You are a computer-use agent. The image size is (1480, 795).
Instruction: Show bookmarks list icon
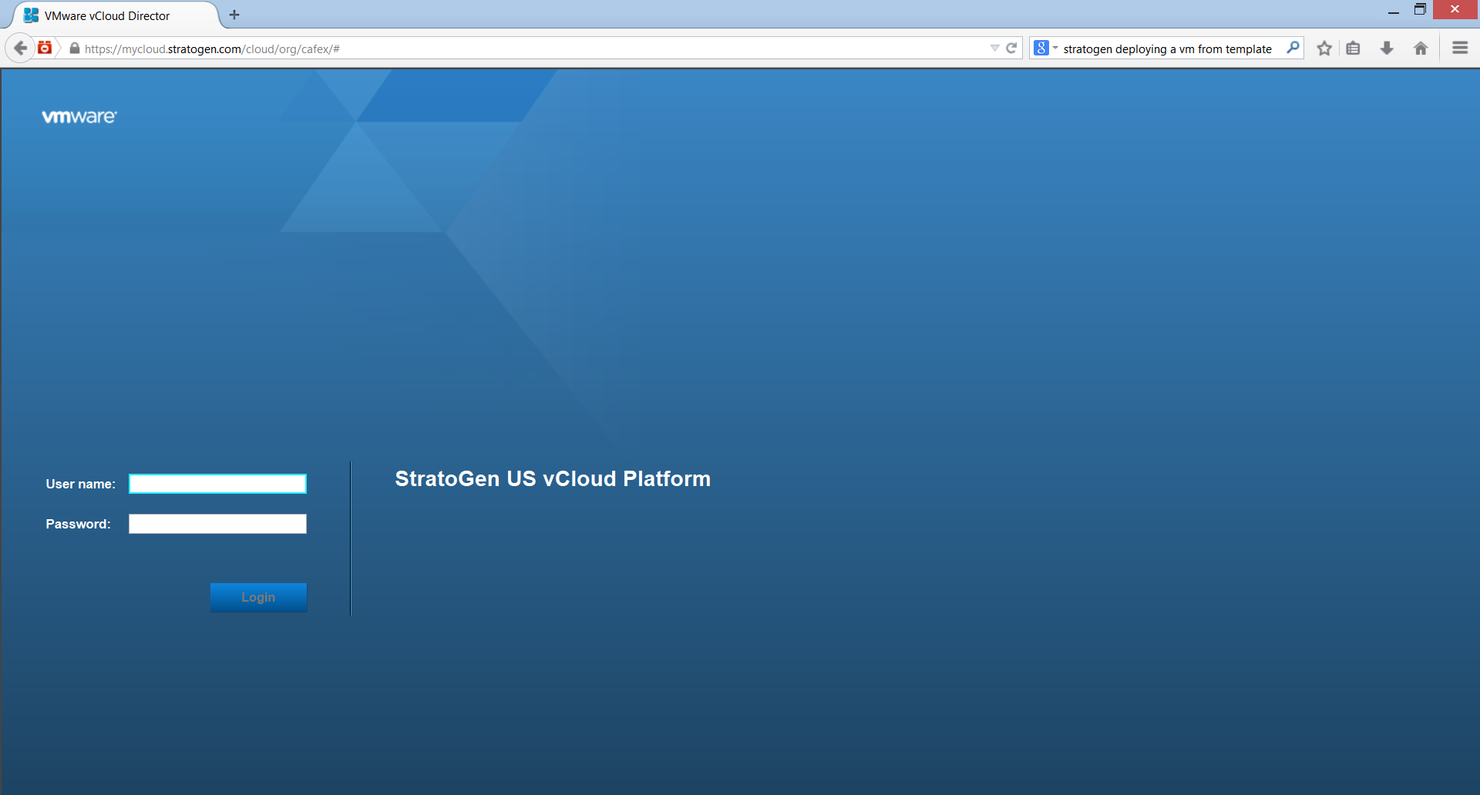[1353, 48]
